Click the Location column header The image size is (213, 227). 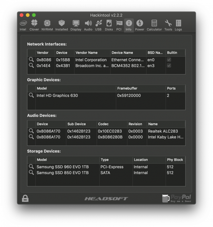pyautogui.click(x=149, y=160)
